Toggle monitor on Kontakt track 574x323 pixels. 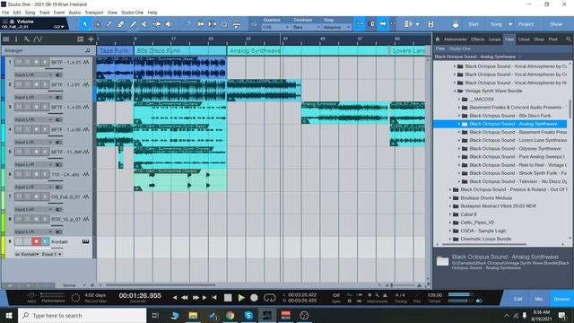click(45, 241)
